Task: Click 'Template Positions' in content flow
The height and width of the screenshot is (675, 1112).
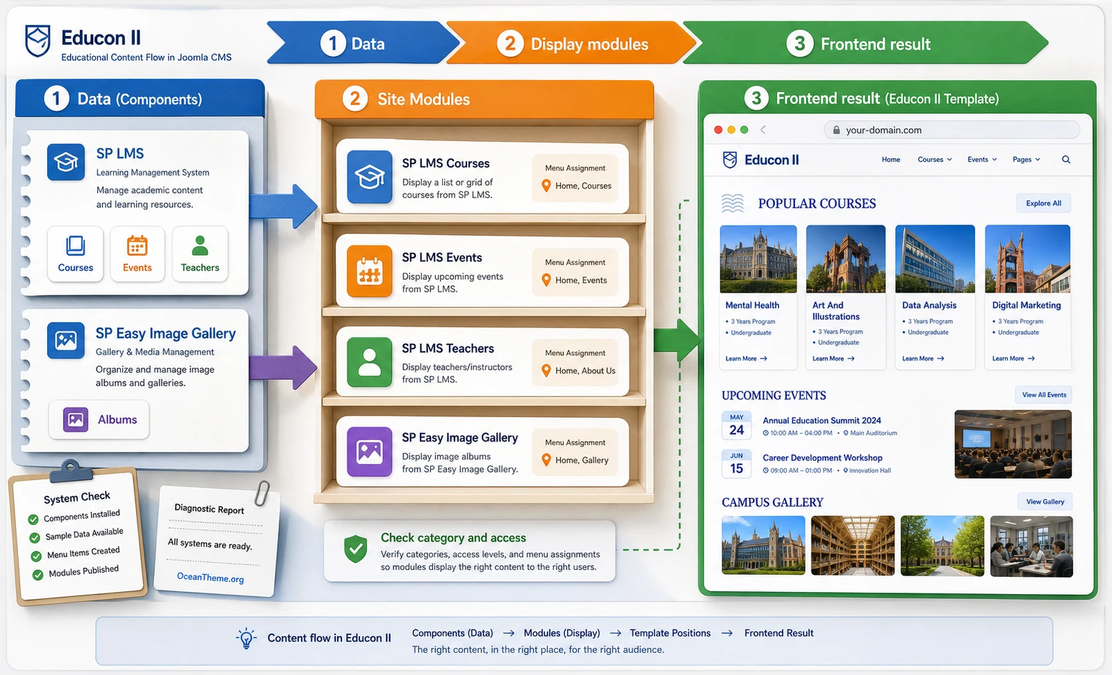Action: [670, 633]
